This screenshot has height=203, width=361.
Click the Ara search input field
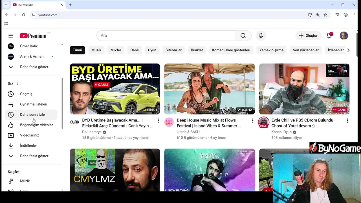[166, 36]
